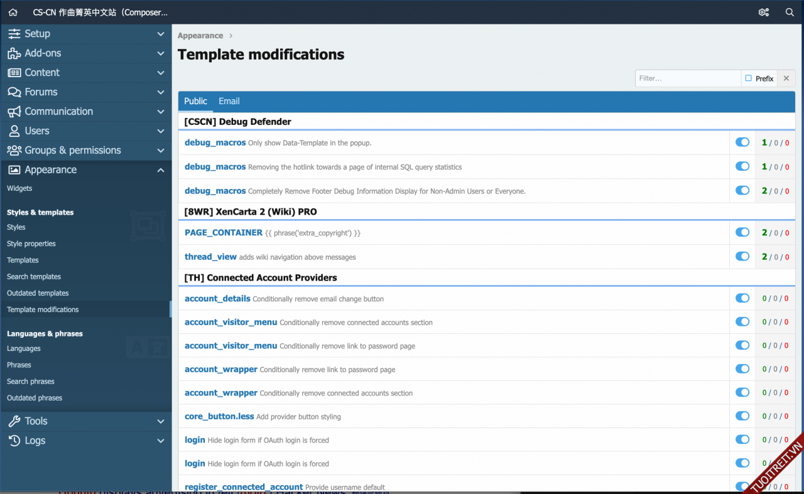Open Style properties in the sidebar
The width and height of the screenshot is (804, 494).
coord(31,244)
